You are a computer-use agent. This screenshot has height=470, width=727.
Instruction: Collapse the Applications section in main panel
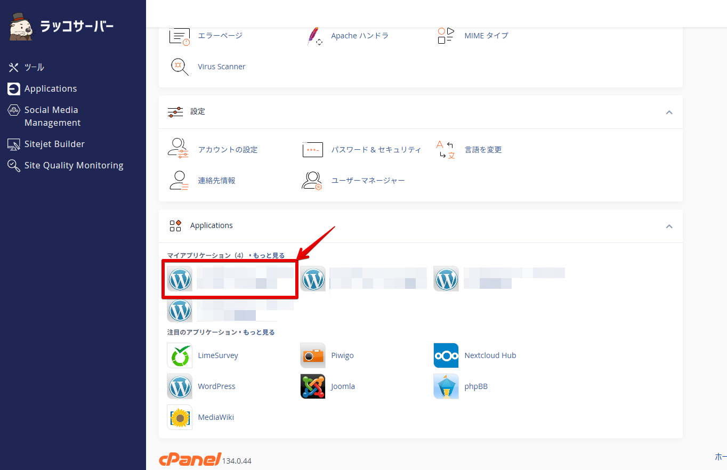(x=669, y=226)
